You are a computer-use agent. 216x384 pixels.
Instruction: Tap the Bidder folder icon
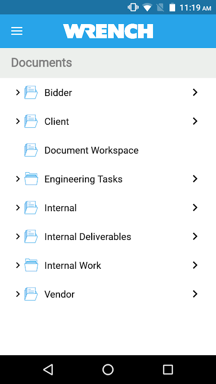pos(31,92)
